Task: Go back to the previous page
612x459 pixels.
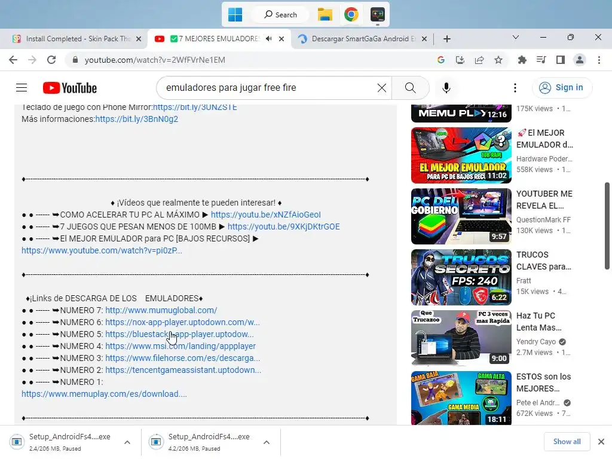Action: (13, 60)
